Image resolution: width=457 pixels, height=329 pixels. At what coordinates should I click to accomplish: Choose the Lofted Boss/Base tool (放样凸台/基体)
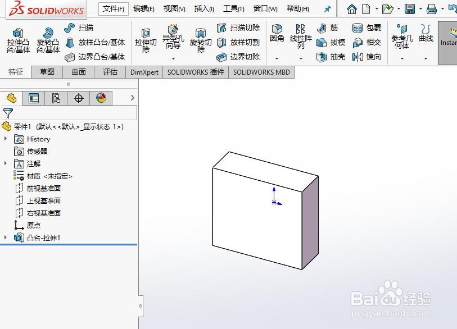[96, 43]
